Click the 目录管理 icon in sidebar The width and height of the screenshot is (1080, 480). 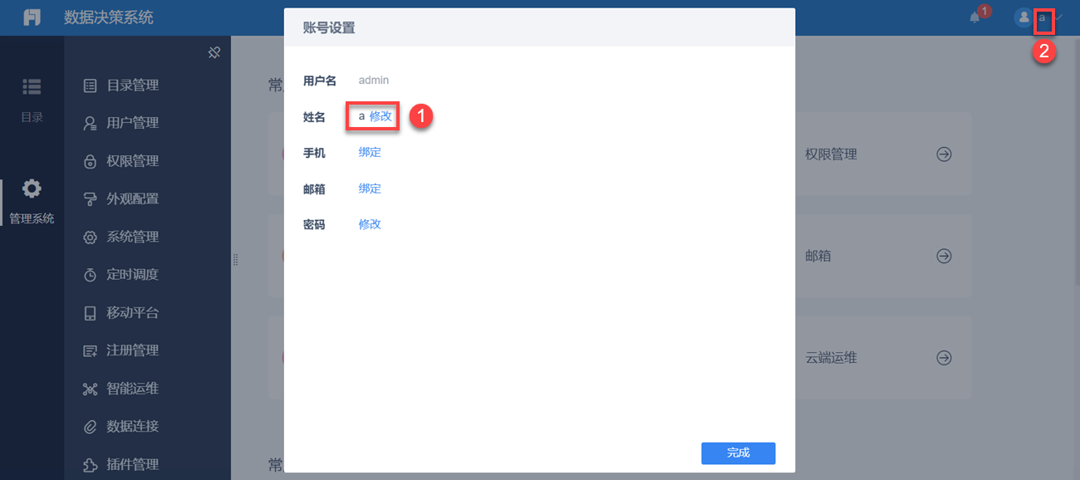point(91,86)
